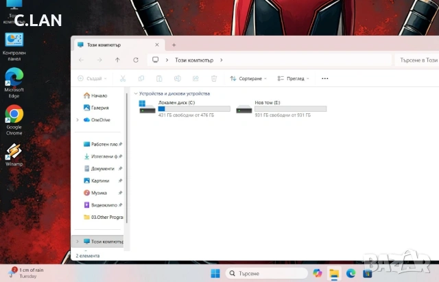Open the Сортиране sort dropdown
The height and width of the screenshot is (282, 439).
pyautogui.click(x=248, y=79)
